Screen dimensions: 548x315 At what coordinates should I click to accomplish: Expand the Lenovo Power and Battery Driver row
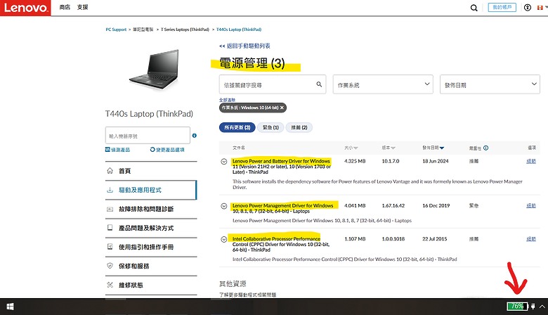[x=223, y=162]
